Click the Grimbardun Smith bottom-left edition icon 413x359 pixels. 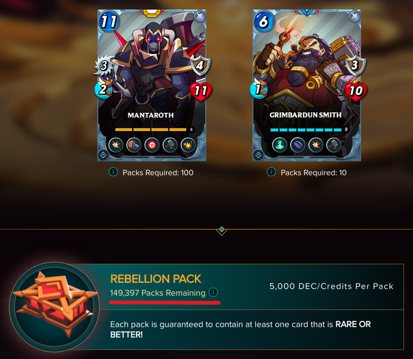click(x=258, y=155)
